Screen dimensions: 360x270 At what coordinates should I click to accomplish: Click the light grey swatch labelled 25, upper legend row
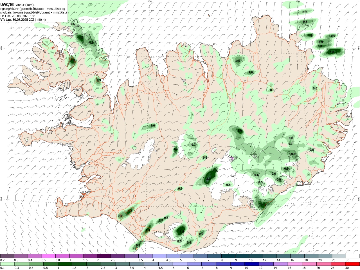[x=339, y=256]
